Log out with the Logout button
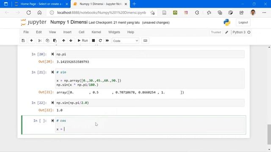Screen dimensions: 271x152 (243, 22)
